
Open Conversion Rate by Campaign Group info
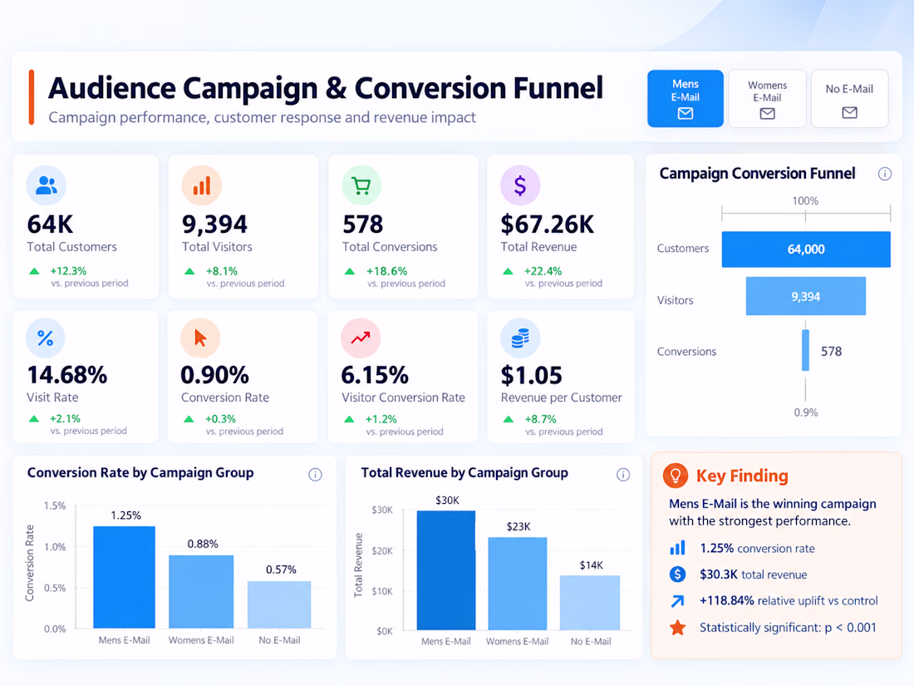tap(316, 474)
